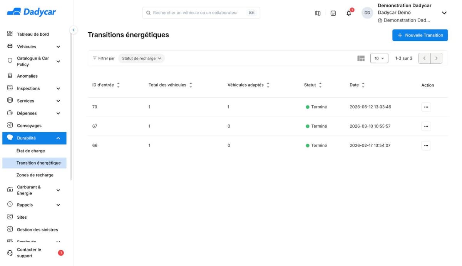Click the Convoyages icon
The height and width of the screenshot is (266, 462).
click(x=10, y=125)
